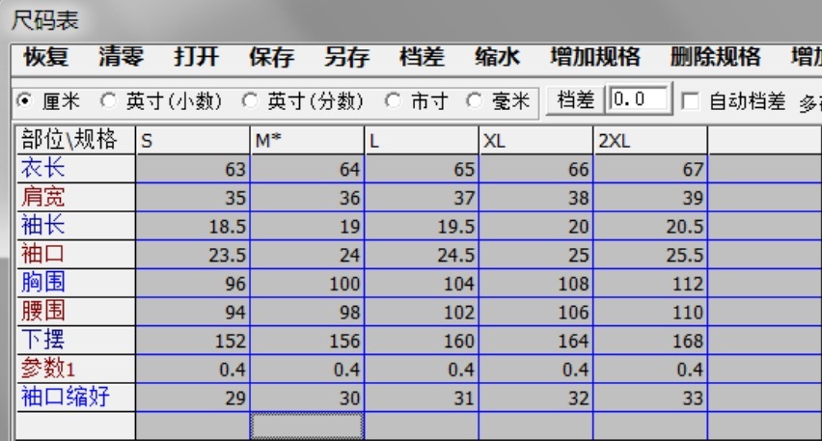Click the 袖长 value 19.5 under L
The width and height of the screenshot is (822, 441).
[422, 226]
